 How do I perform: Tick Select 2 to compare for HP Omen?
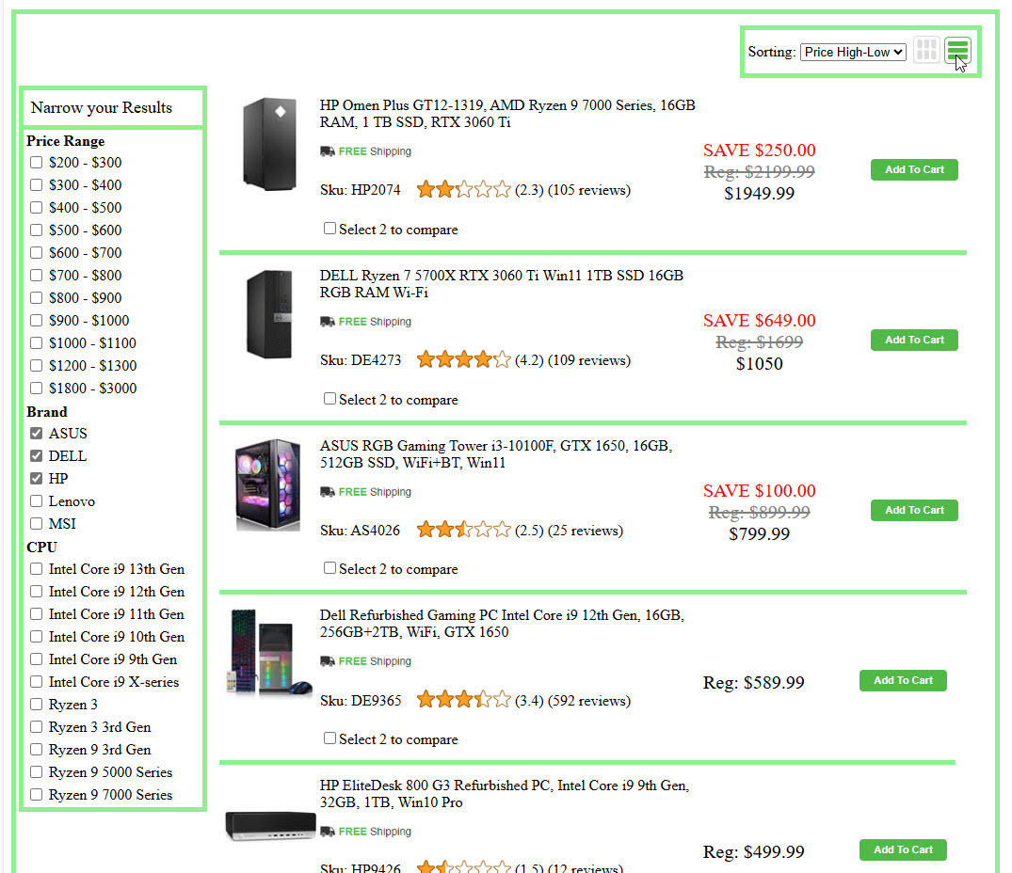pyautogui.click(x=329, y=229)
